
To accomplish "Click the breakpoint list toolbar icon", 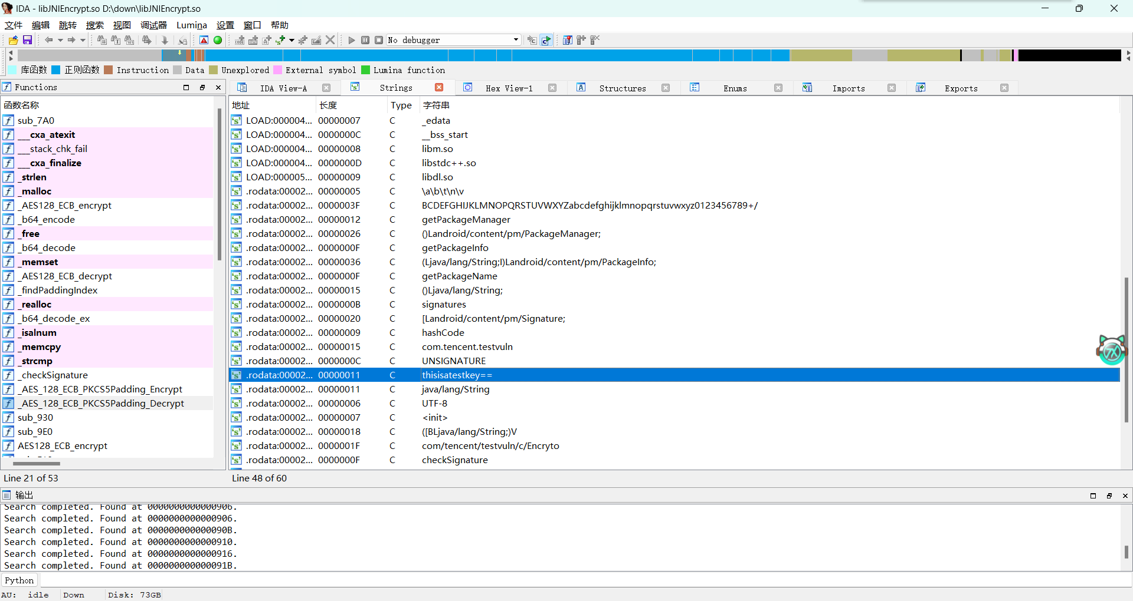I will point(568,40).
